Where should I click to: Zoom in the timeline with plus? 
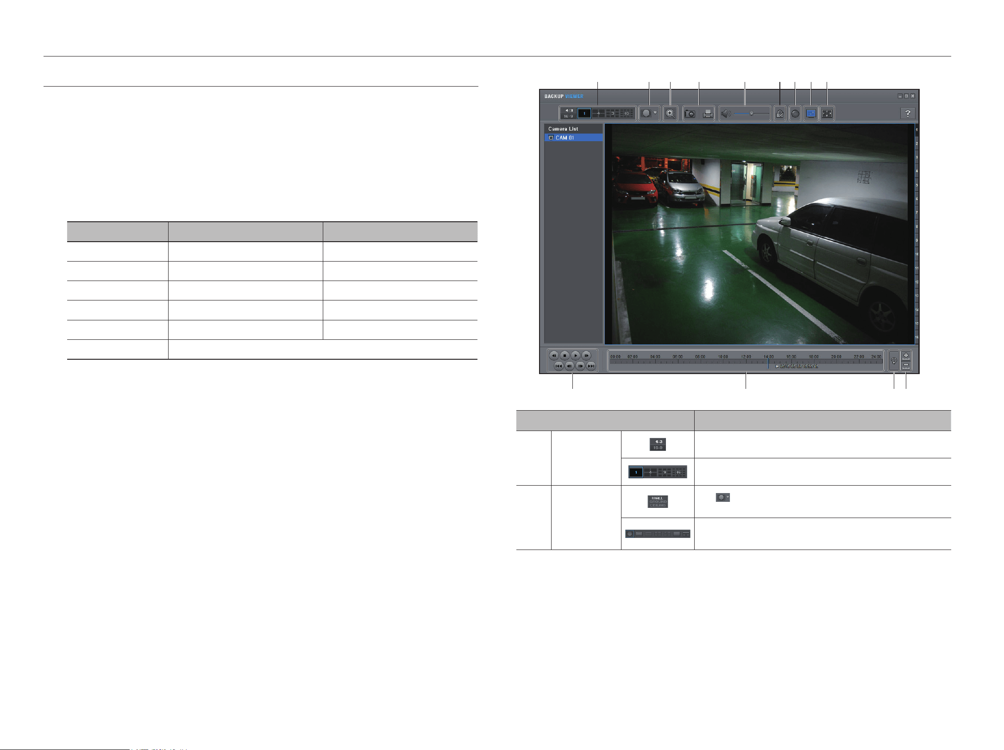(906, 356)
